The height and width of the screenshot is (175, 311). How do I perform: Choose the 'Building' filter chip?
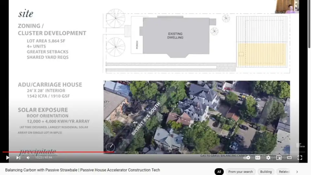[266, 172]
